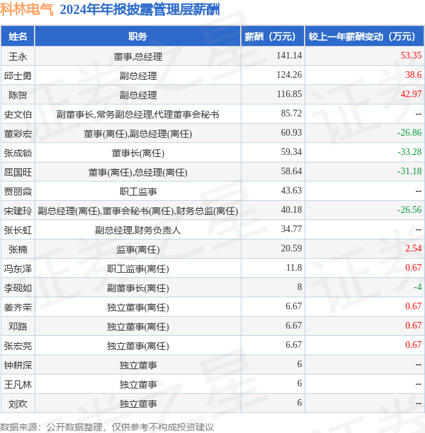Click 贾丽霞's 职工监事 position cell
This screenshot has width=425, height=433.
[138, 192]
